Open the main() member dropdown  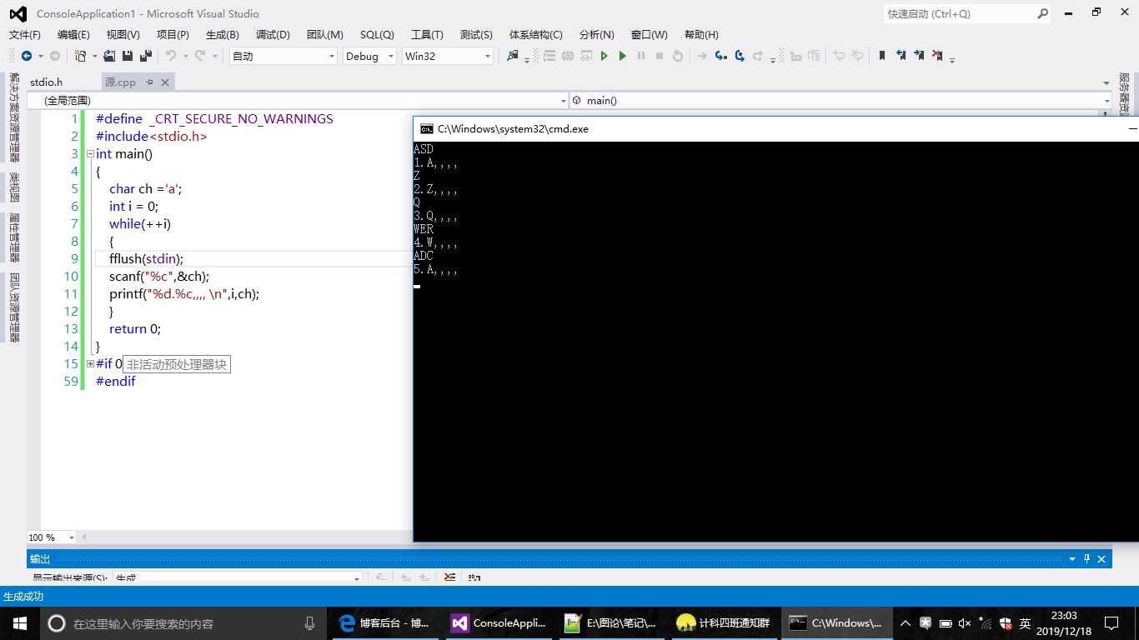pos(1106,100)
